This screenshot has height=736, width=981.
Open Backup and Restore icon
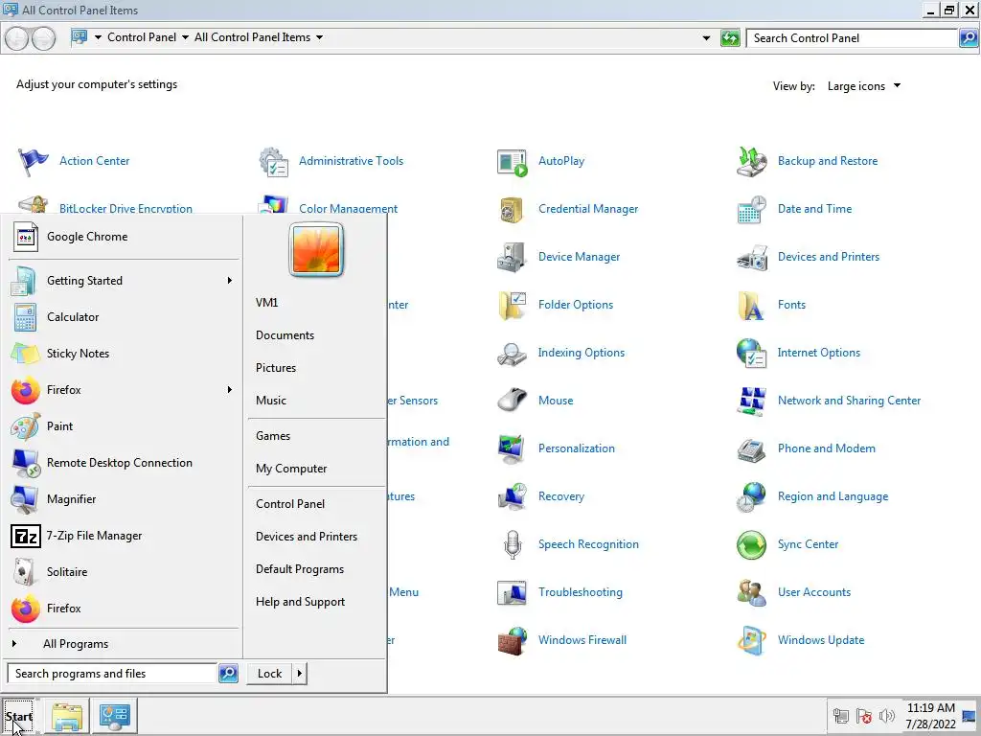point(751,161)
